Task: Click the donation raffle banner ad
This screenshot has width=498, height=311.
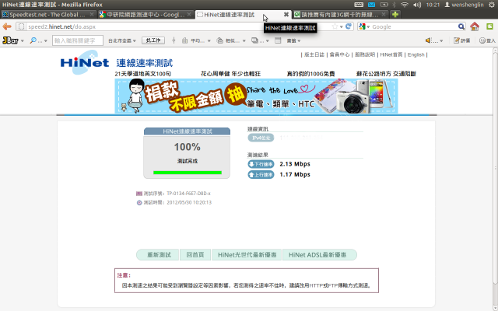Action: (256, 96)
